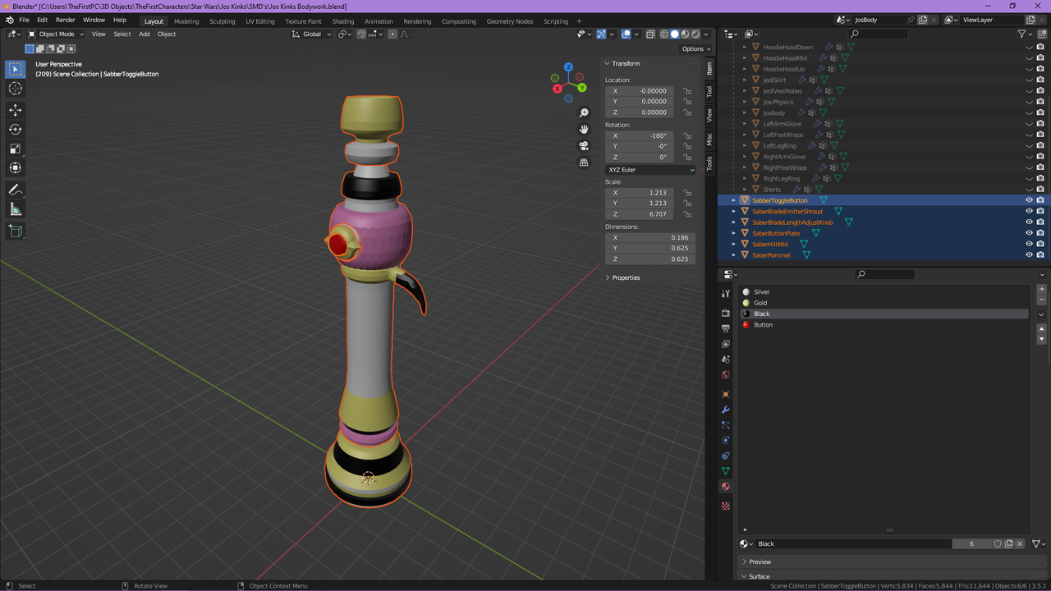The image size is (1051, 591).
Task: Add a material slot with plus button
Action: (x=1042, y=289)
